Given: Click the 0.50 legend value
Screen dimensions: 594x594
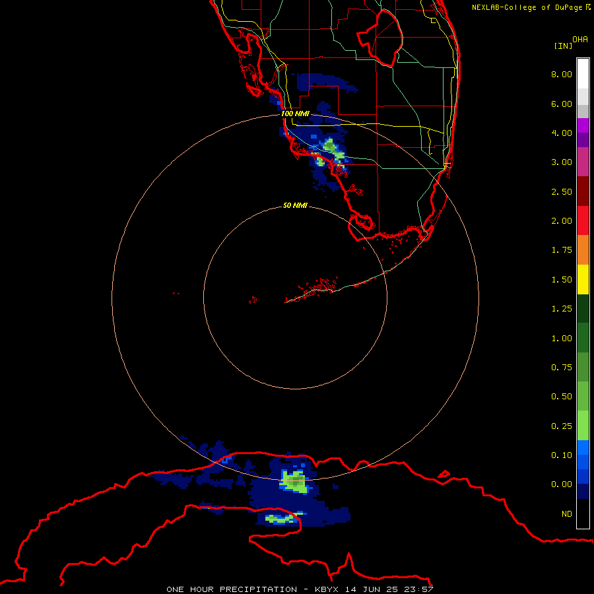Looking at the screenshot, I should [562, 397].
